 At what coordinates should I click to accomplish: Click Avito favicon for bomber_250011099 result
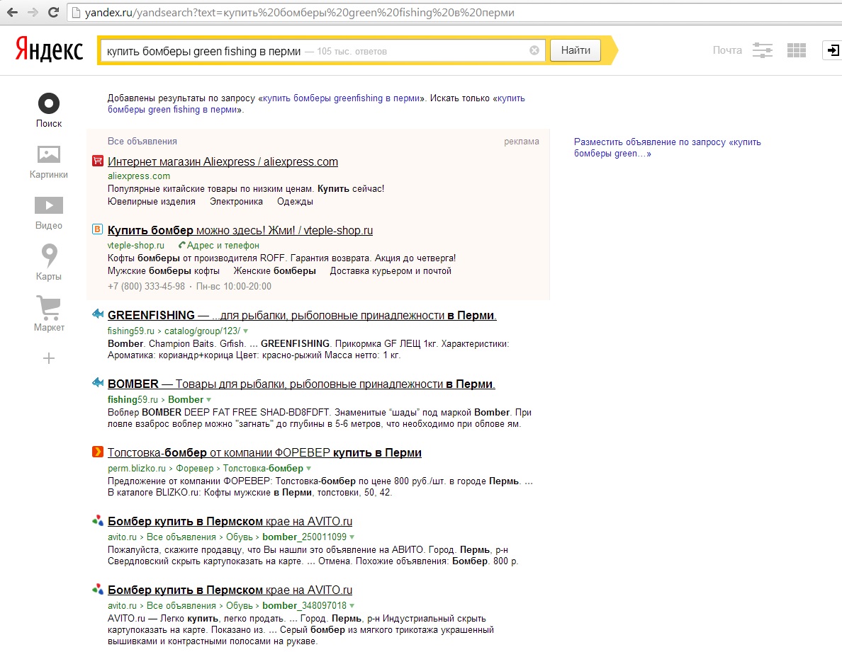pos(97,520)
